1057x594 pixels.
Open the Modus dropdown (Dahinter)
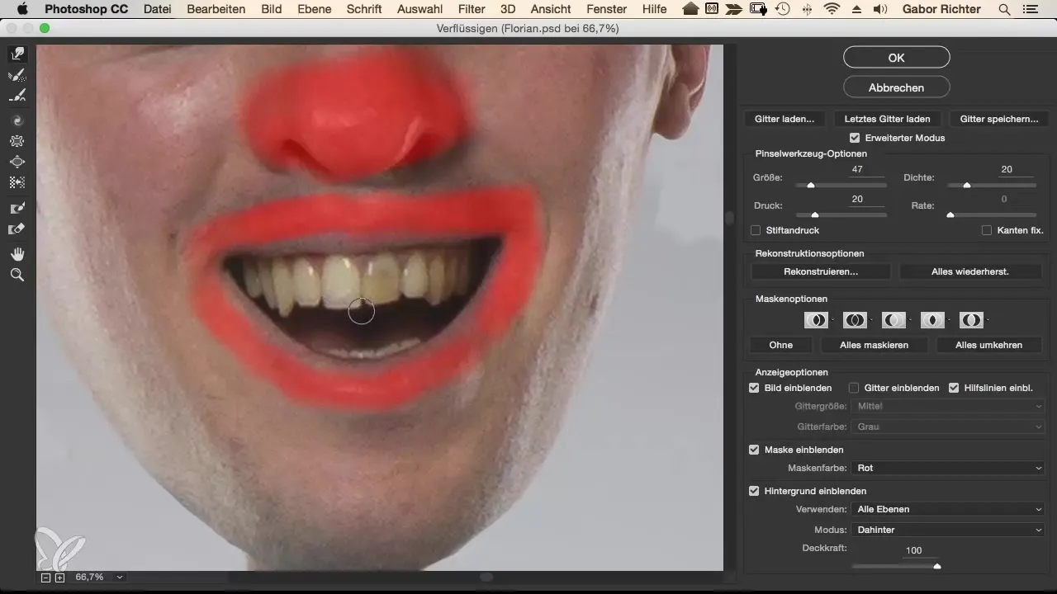click(950, 530)
